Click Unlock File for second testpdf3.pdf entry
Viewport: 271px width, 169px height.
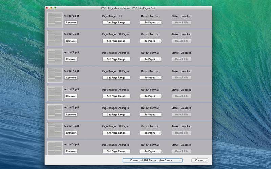[182, 133]
